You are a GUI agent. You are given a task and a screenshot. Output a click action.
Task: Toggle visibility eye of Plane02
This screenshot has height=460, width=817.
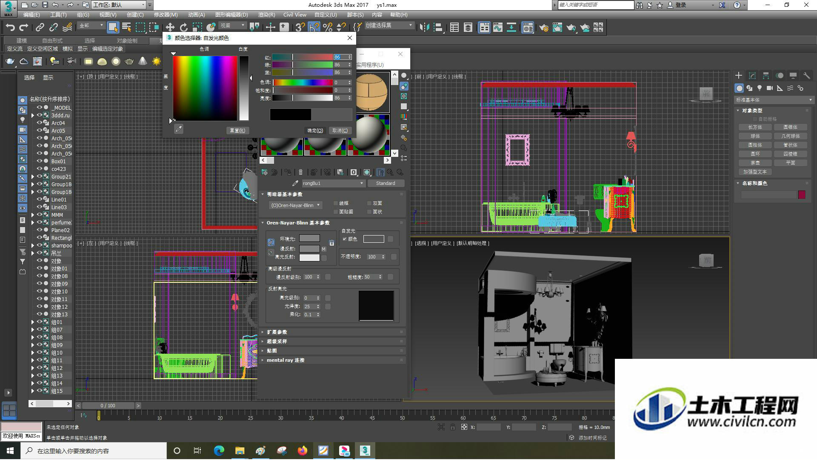tap(40, 230)
